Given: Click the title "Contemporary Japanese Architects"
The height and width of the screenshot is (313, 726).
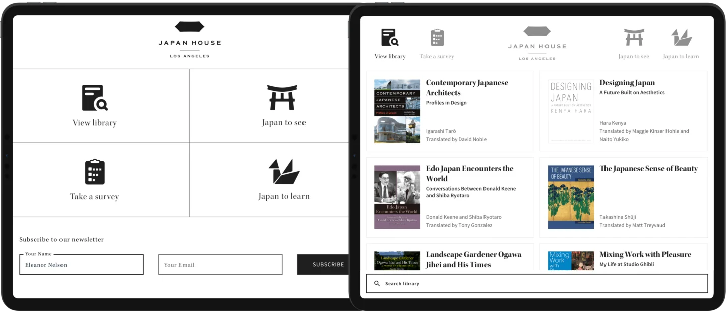Looking at the screenshot, I should [467, 88].
